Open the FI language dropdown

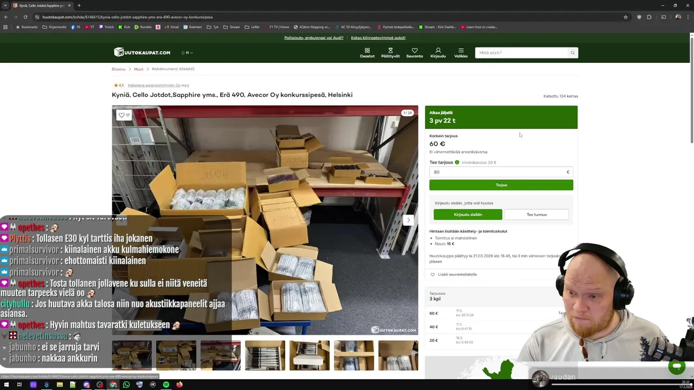pyautogui.click(x=188, y=53)
